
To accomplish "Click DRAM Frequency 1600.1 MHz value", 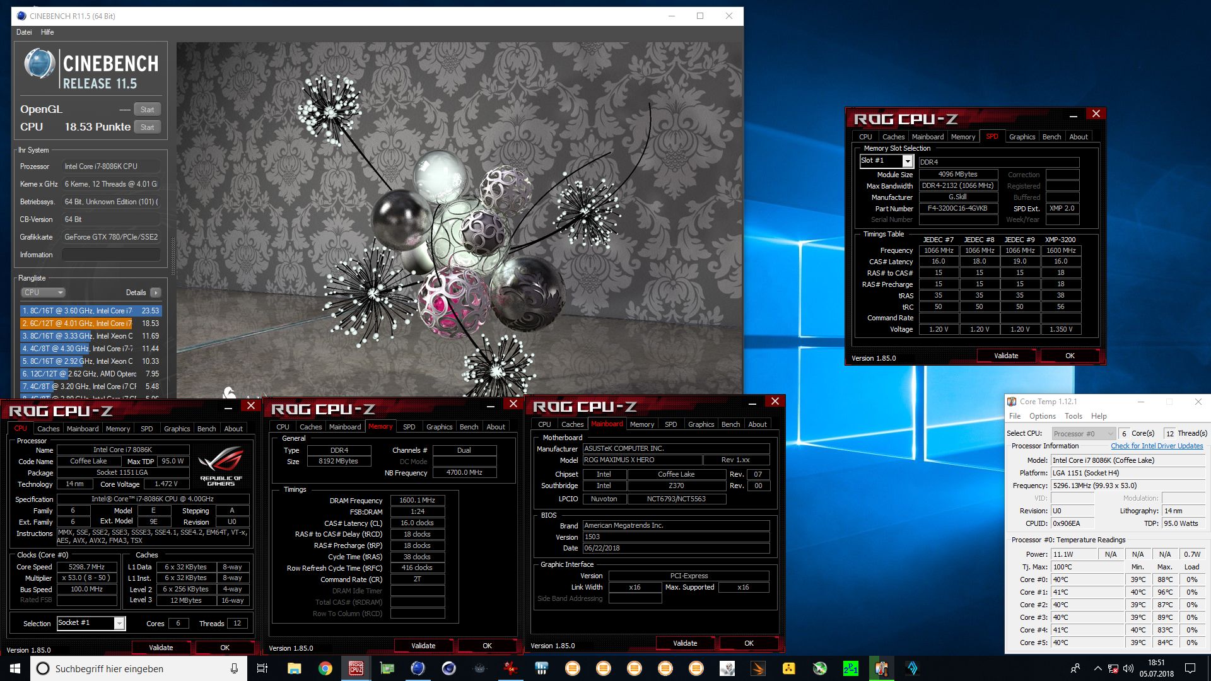I will pos(417,501).
